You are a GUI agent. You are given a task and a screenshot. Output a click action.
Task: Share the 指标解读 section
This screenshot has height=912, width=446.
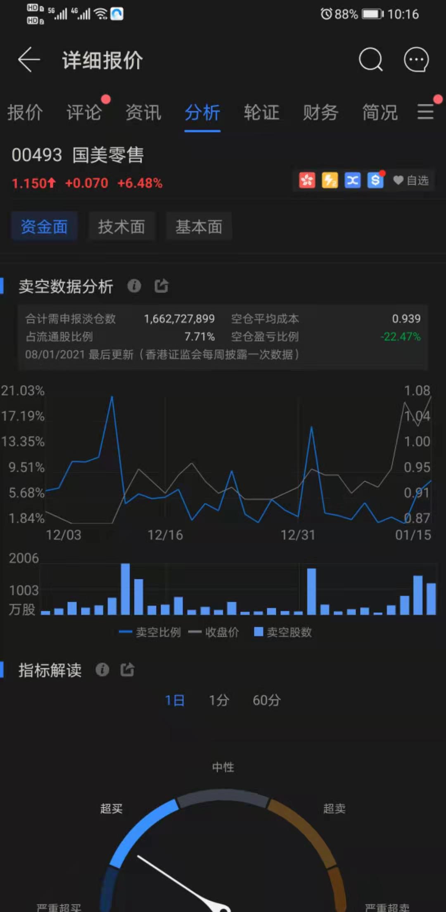point(127,670)
